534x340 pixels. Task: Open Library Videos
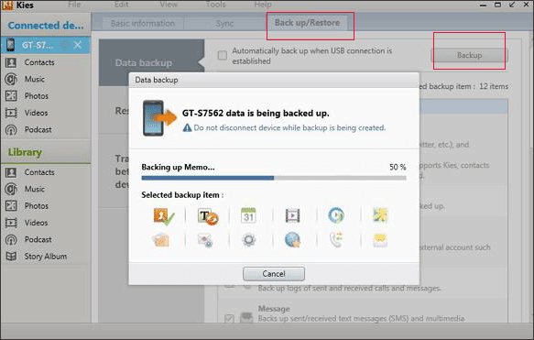[x=36, y=223]
